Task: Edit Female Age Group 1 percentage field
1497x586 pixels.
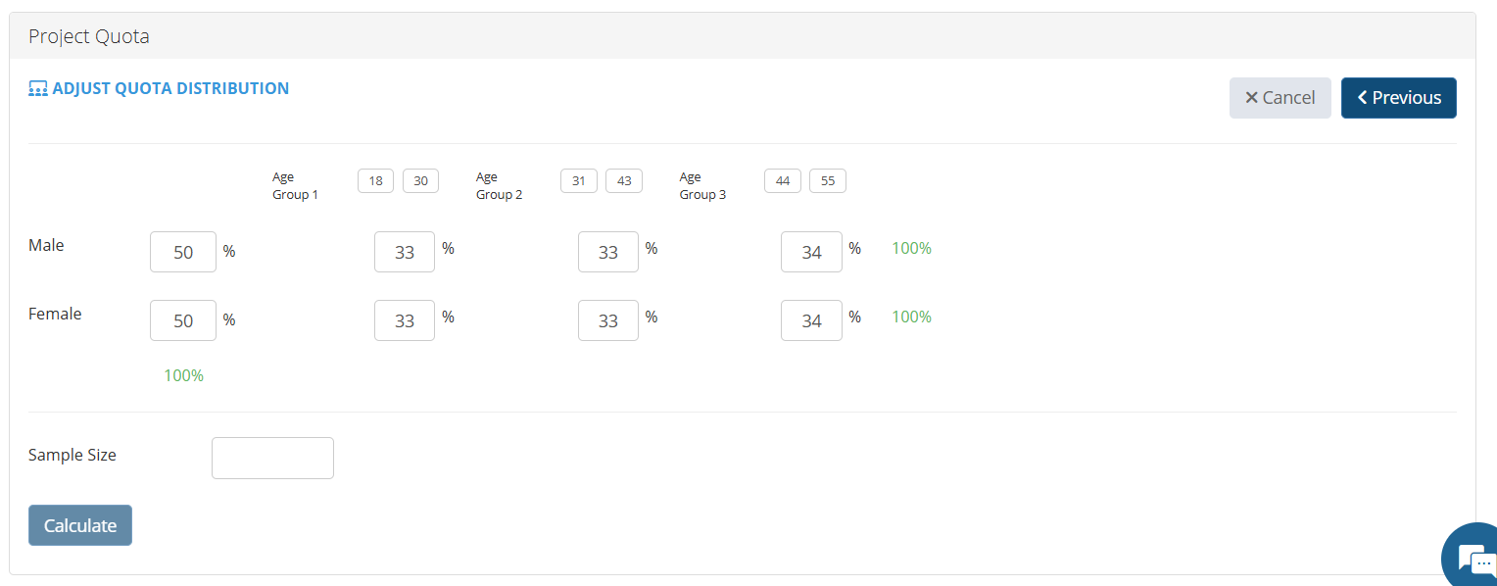Action: [405, 320]
